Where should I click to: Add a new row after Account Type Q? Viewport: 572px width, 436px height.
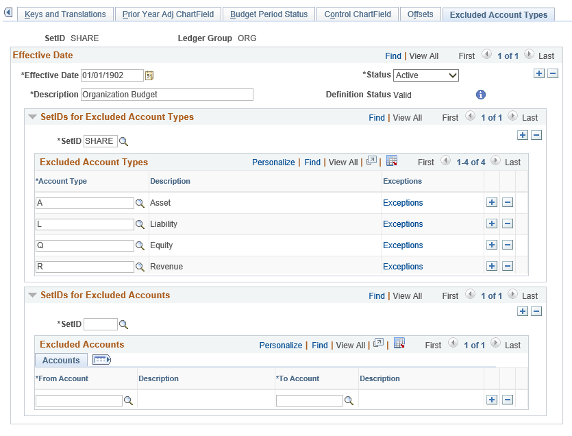click(x=492, y=245)
